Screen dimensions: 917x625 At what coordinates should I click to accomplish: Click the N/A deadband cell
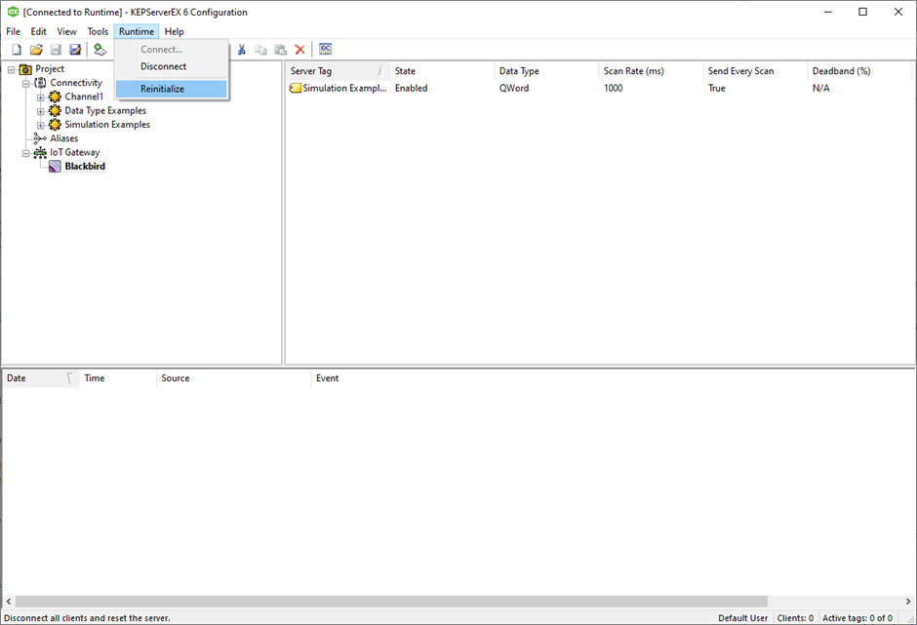pos(820,89)
